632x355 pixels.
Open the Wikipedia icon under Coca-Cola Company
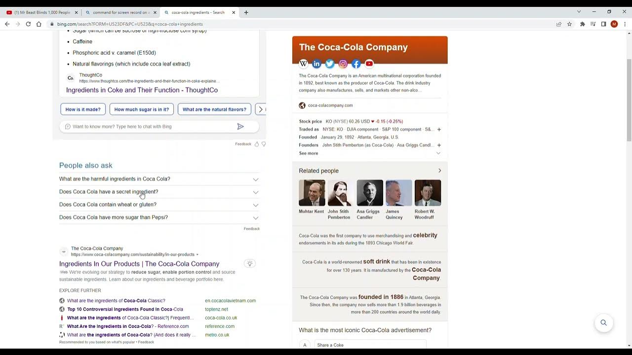click(304, 64)
